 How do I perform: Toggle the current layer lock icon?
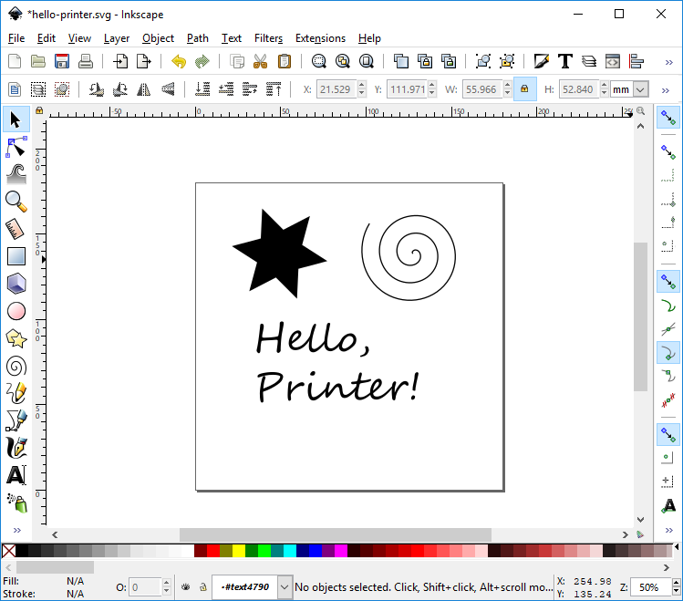pyautogui.click(x=203, y=587)
